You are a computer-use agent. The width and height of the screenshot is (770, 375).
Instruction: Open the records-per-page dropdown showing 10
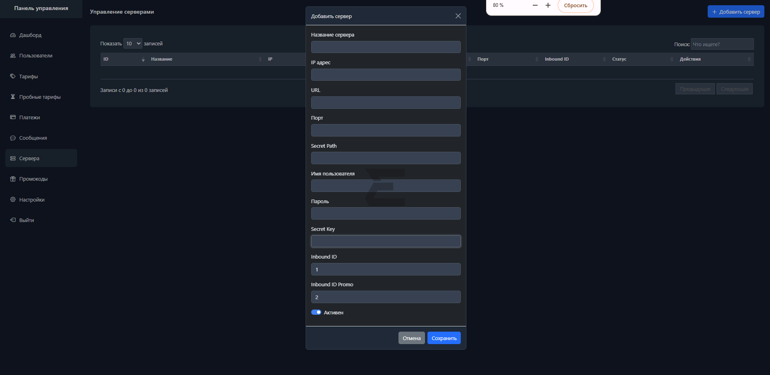click(x=133, y=44)
